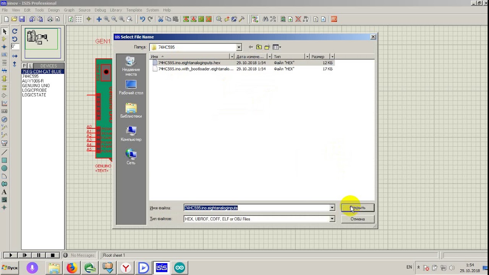Select the Wire label tool
Screen dimensions: 489x275
coord(5,55)
